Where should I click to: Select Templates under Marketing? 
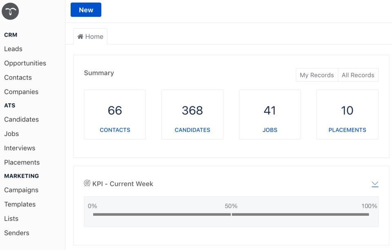click(x=20, y=204)
